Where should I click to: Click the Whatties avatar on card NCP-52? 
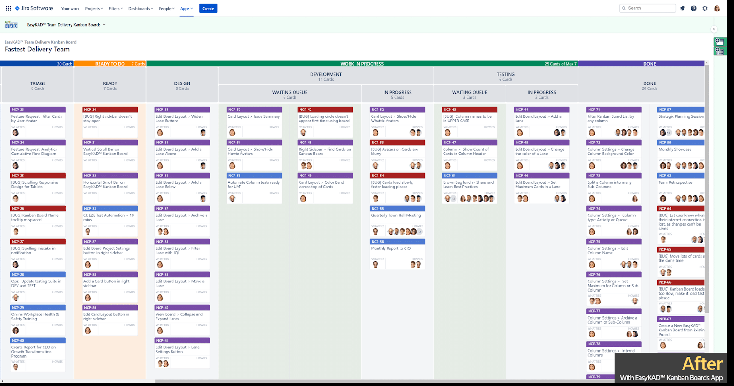click(x=376, y=132)
